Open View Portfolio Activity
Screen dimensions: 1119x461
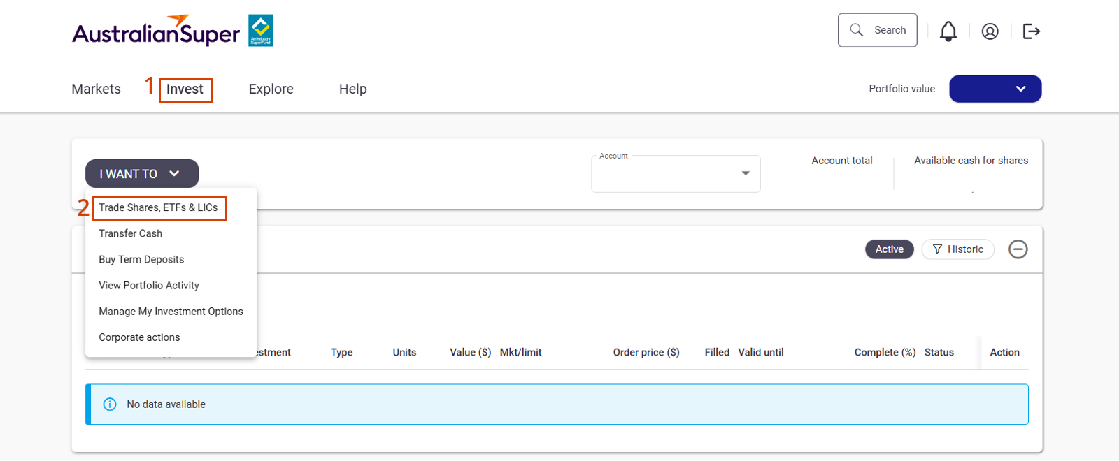point(149,285)
